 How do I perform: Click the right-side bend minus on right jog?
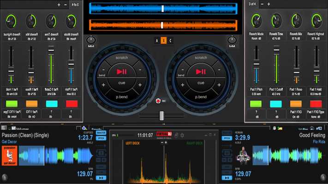(219, 70)
